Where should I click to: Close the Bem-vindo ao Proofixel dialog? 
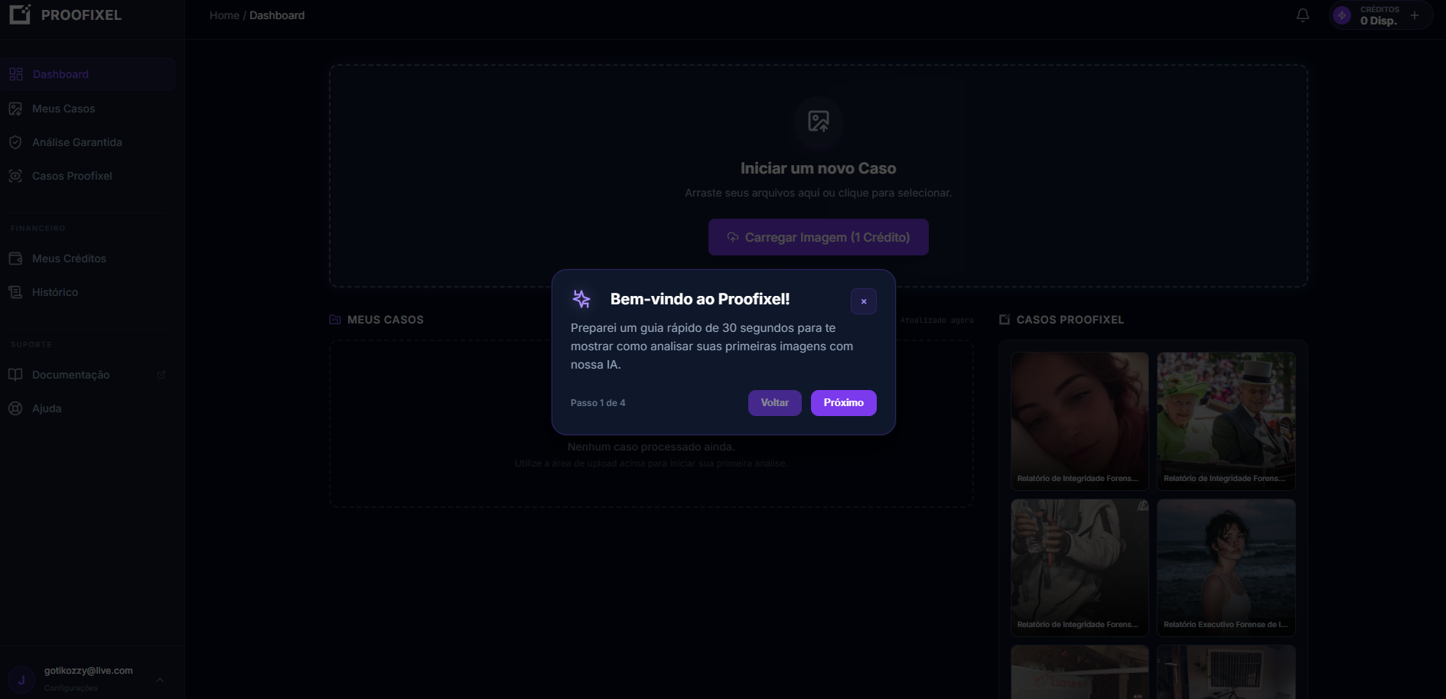[864, 301]
